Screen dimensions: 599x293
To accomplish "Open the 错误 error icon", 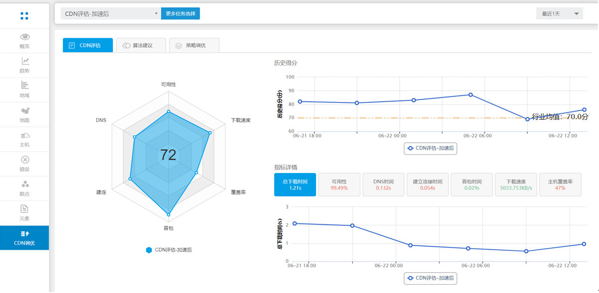I will (25, 160).
